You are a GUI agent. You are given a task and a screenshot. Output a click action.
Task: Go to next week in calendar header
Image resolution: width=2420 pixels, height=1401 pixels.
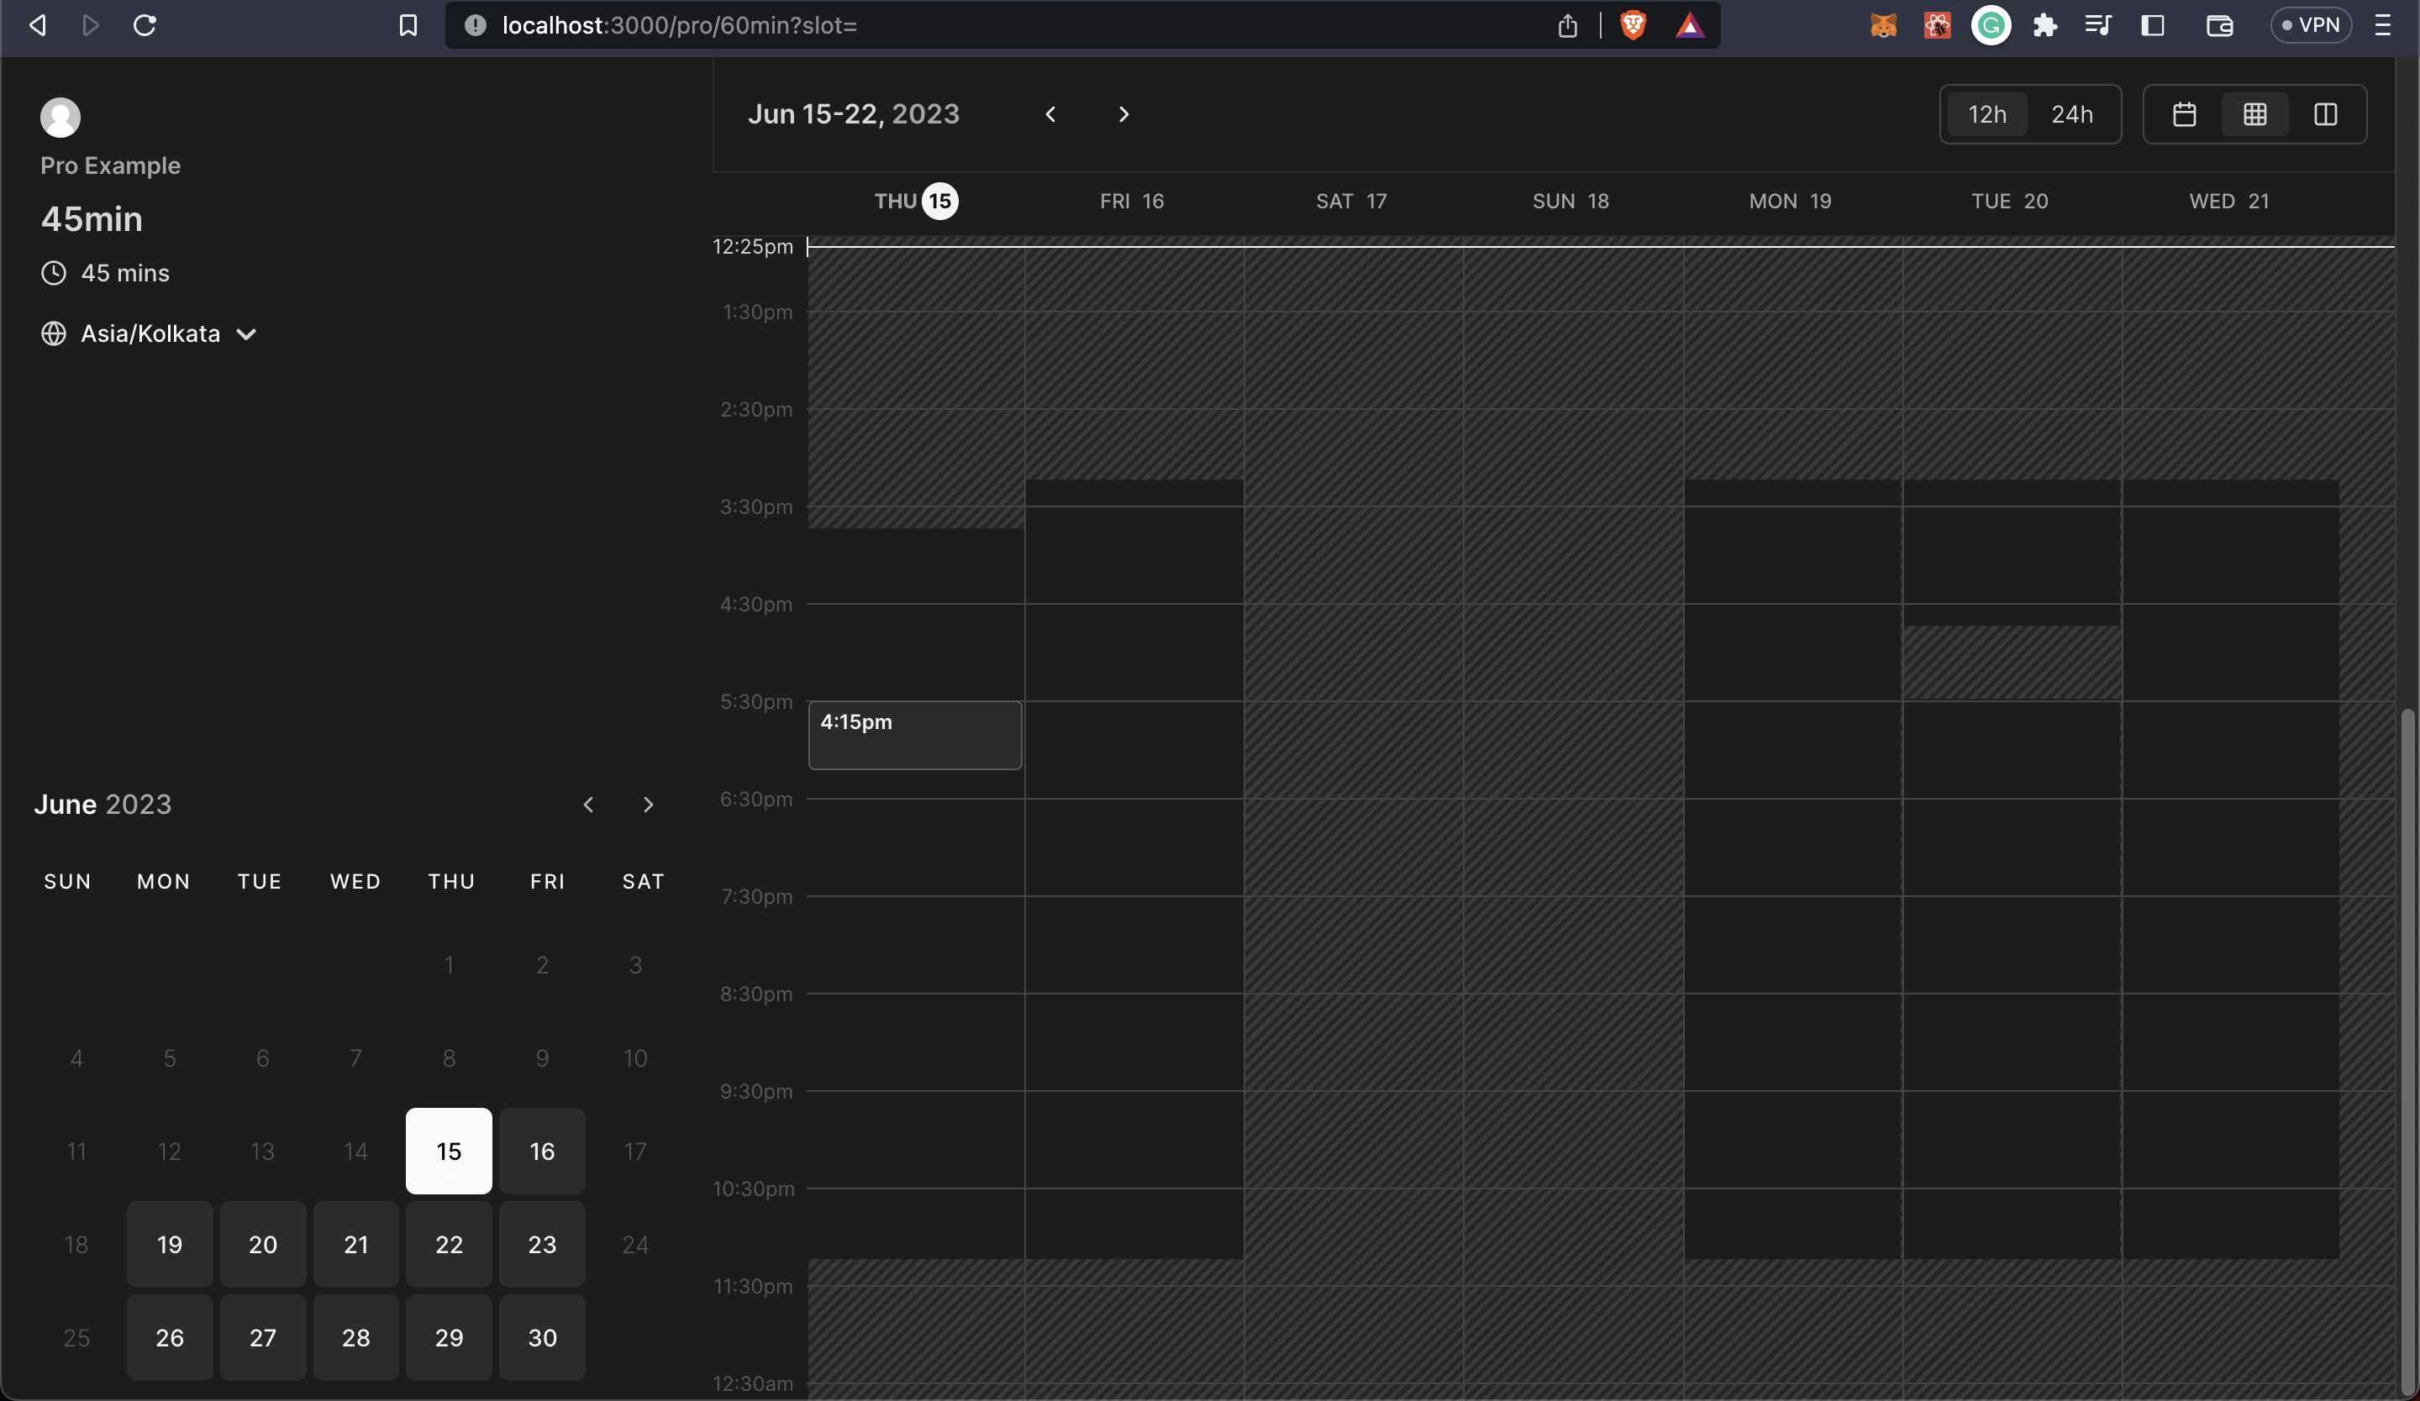click(1123, 114)
